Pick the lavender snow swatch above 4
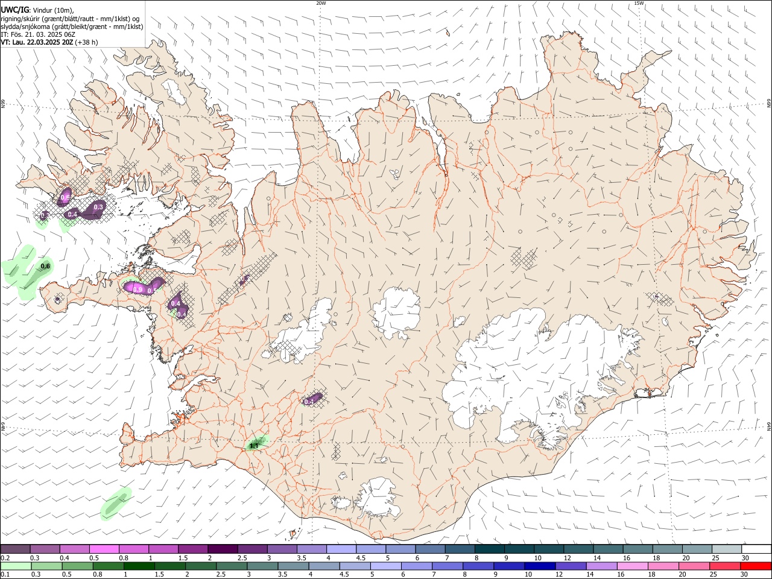Viewport: 772px width, 579px height. point(341,549)
